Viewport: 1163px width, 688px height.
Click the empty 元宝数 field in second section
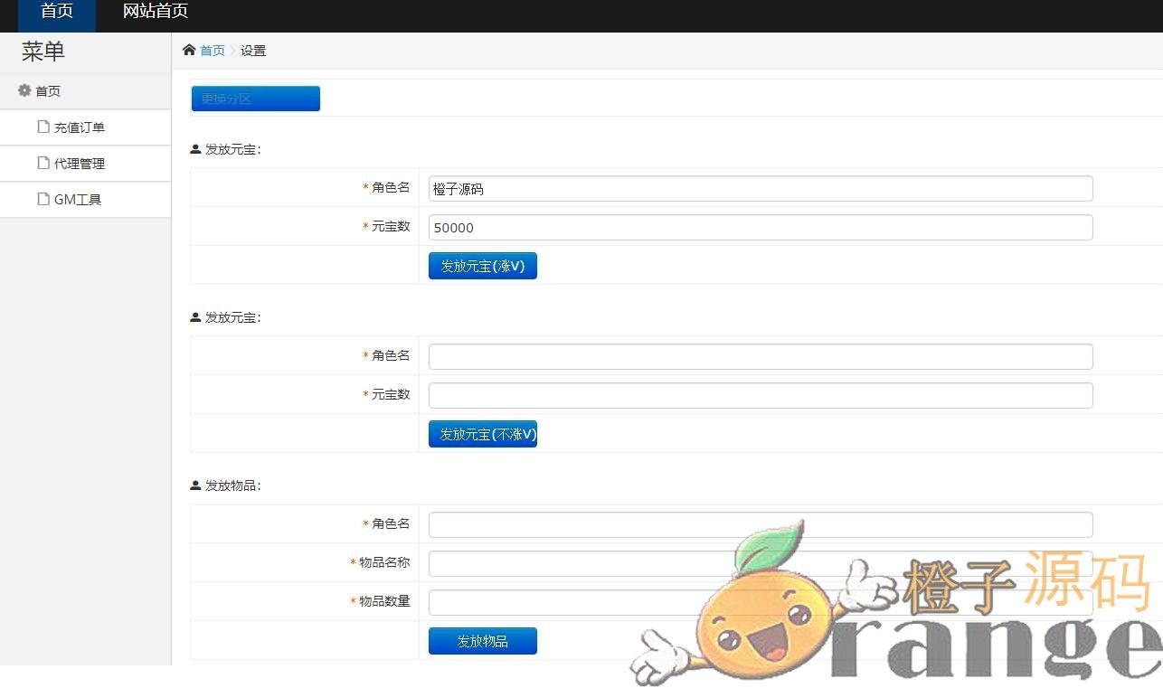click(x=760, y=396)
